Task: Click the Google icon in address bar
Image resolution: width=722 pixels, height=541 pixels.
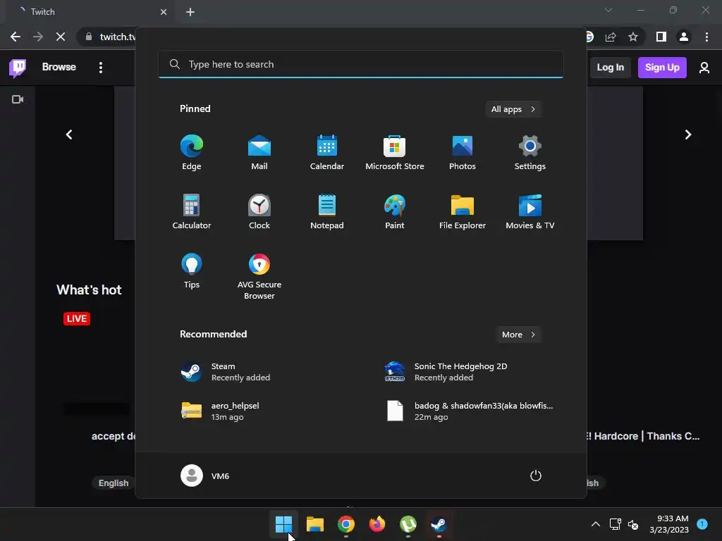Action: (589, 37)
